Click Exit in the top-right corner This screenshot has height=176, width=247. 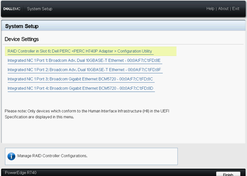coord(236,9)
